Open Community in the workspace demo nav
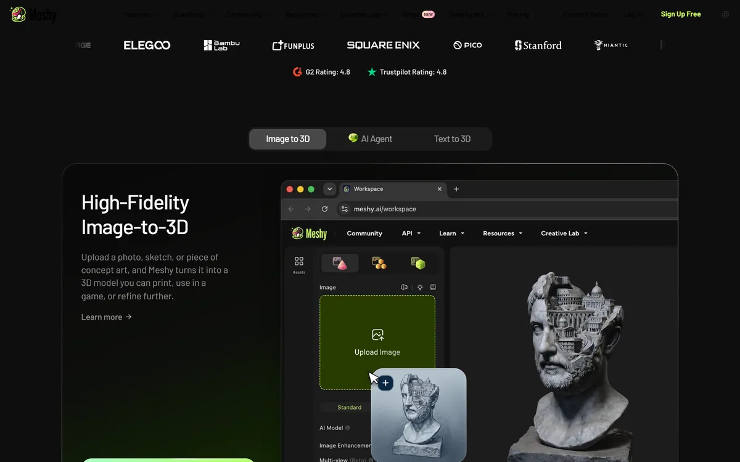 tap(364, 233)
